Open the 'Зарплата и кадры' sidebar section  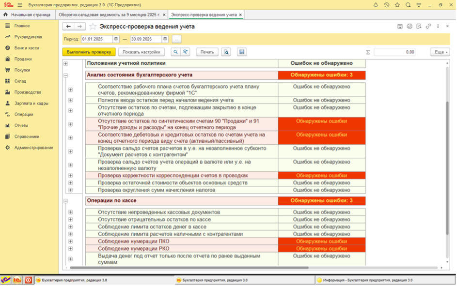point(31,103)
